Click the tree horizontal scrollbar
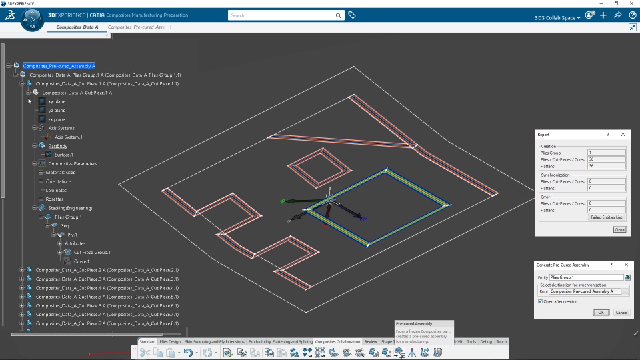The width and height of the screenshot is (640, 360). [x=87, y=334]
